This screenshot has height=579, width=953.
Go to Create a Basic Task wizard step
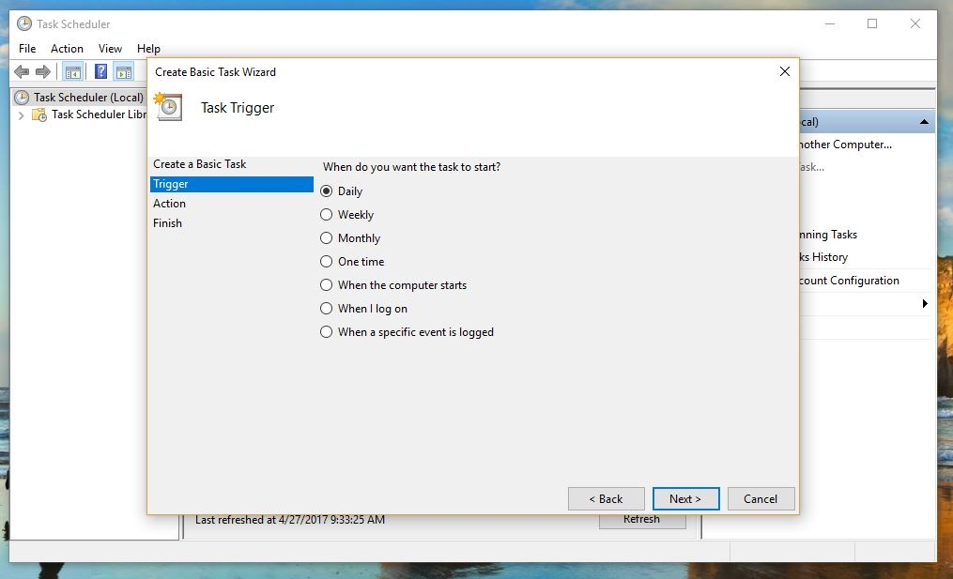point(199,164)
